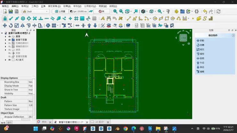Toggle visibility eye of 壹層平面圖 item

pos(9,40)
